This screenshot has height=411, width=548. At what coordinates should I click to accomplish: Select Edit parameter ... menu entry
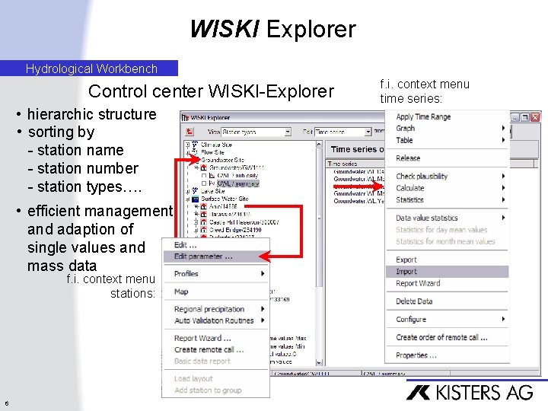(x=216, y=256)
